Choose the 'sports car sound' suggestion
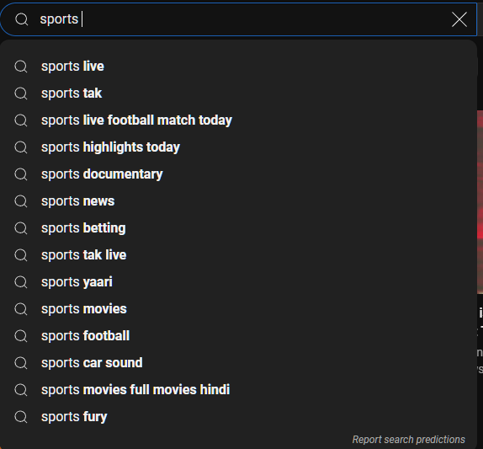The width and height of the screenshot is (483, 449). (x=238, y=362)
